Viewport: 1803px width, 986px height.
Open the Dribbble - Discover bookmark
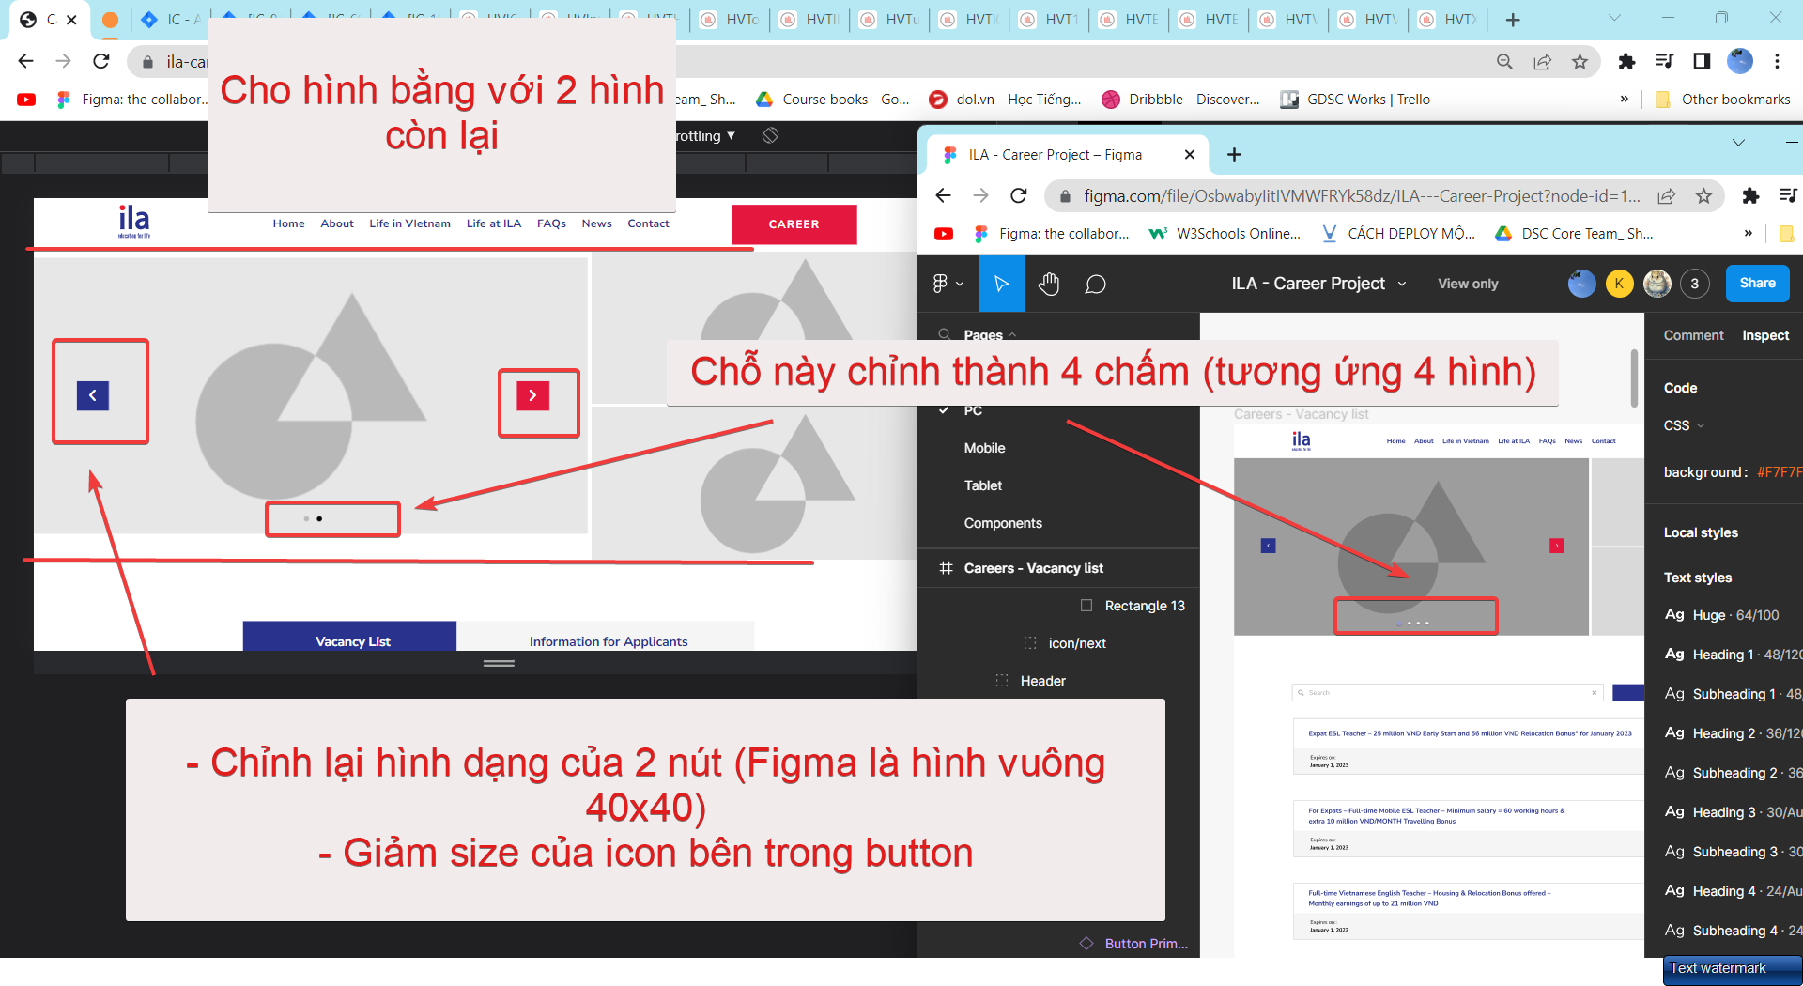(x=1181, y=100)
